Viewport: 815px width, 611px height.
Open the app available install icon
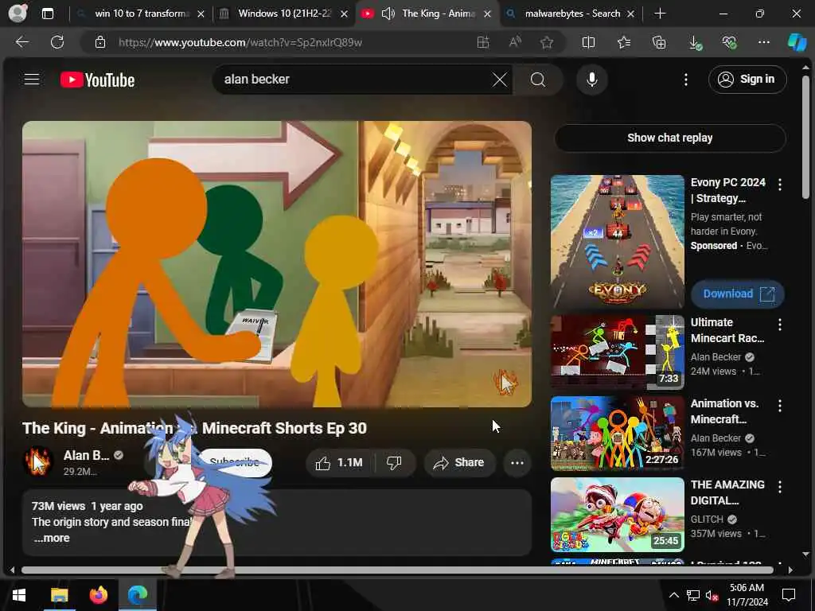click(x=483, y=42)
